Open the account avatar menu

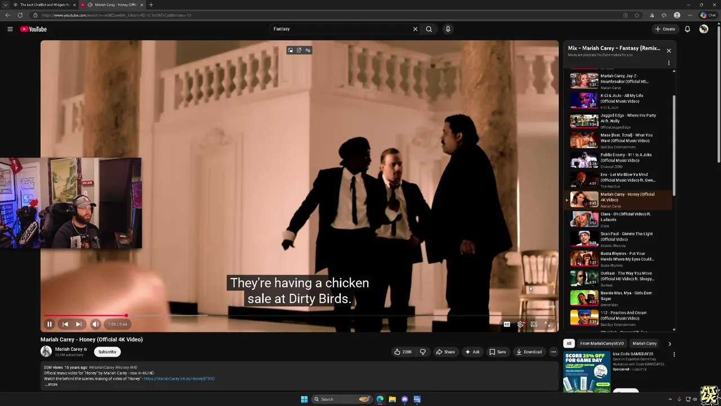click(704, 29)
